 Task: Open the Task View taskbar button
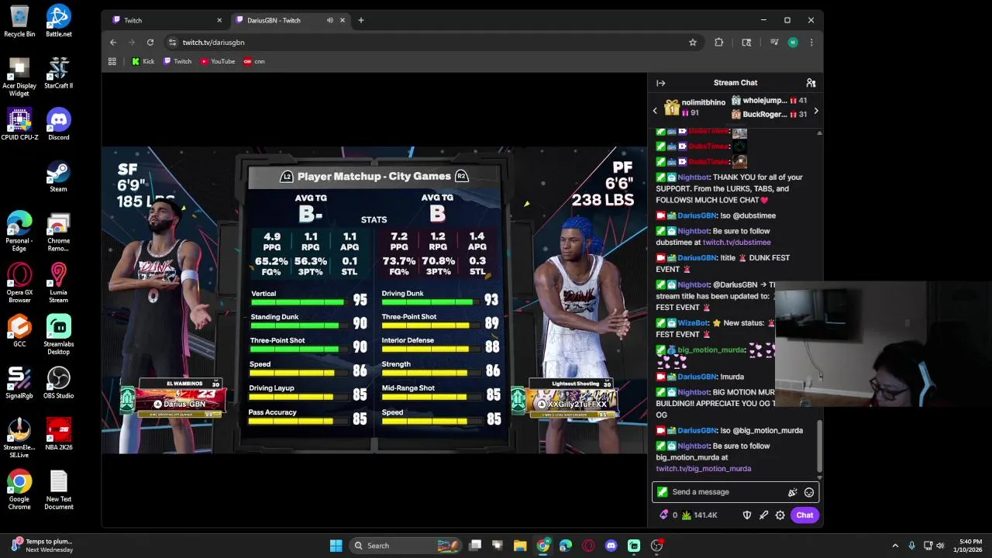[475, 546]
